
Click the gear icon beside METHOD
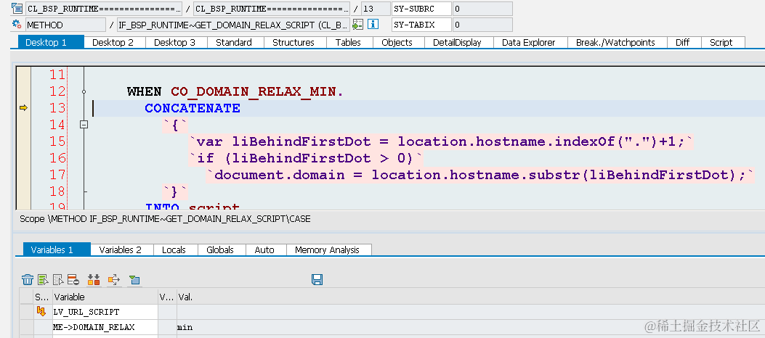(x=17, y=25)
